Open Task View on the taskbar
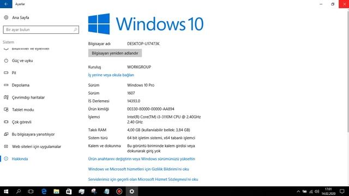Screen dimensions: 349x196 point(31,191)
